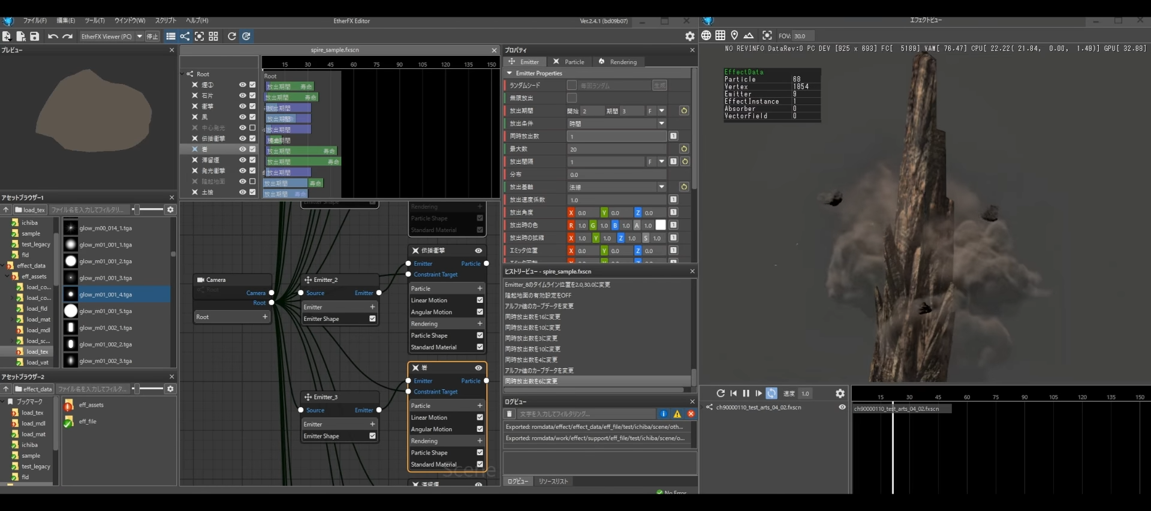Screen dimensions: 1151x511
Task: Check the 無限放出 checkbox
Action: tap(572, 98)
